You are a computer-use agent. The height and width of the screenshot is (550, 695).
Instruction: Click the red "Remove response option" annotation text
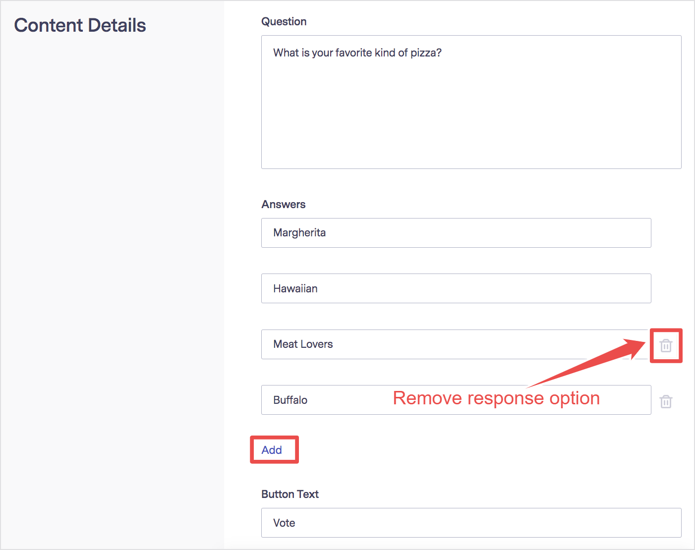tap(496, 398)
